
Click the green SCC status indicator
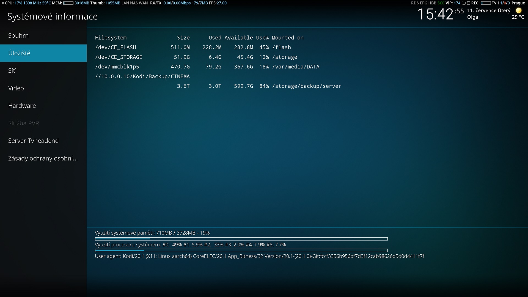[441, 3]
